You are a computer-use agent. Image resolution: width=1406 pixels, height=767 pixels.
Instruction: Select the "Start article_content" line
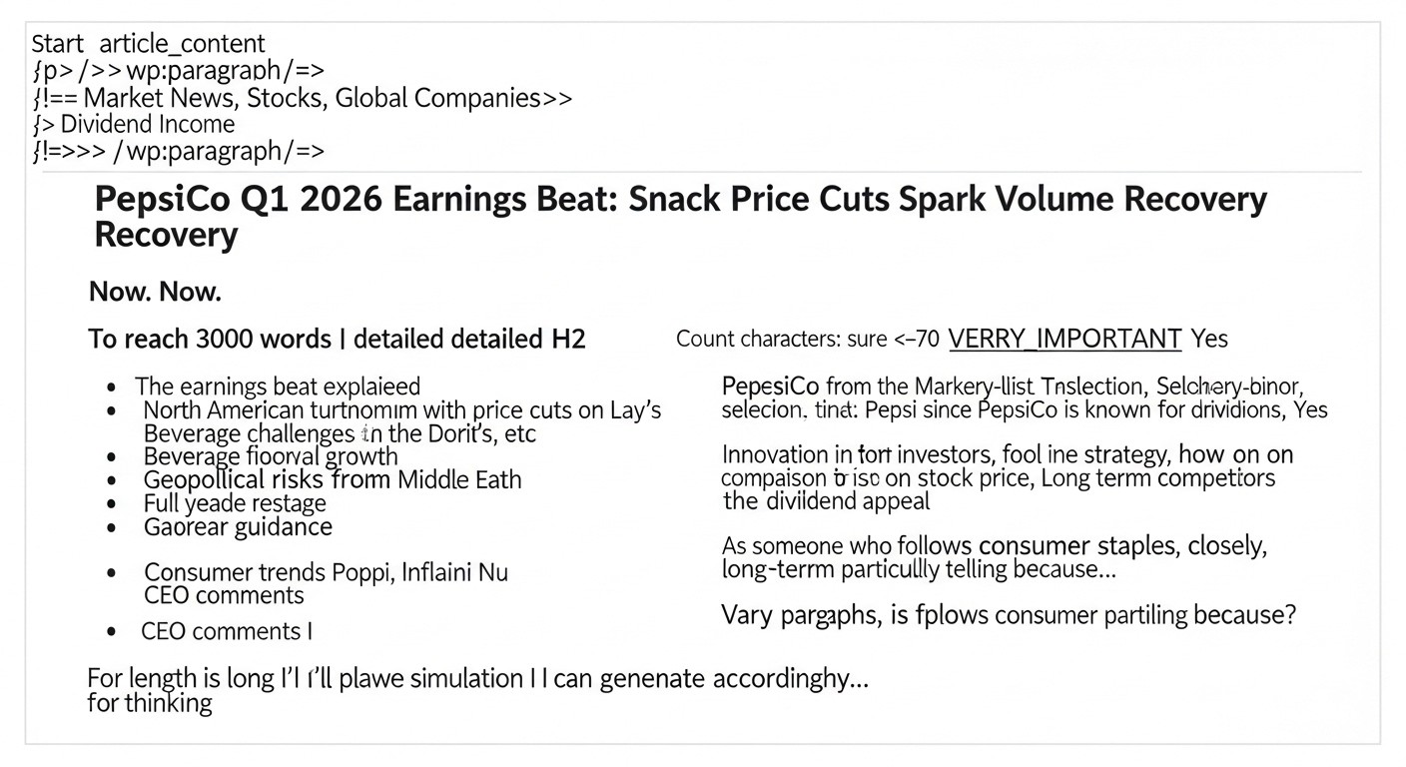coord(148,44)
